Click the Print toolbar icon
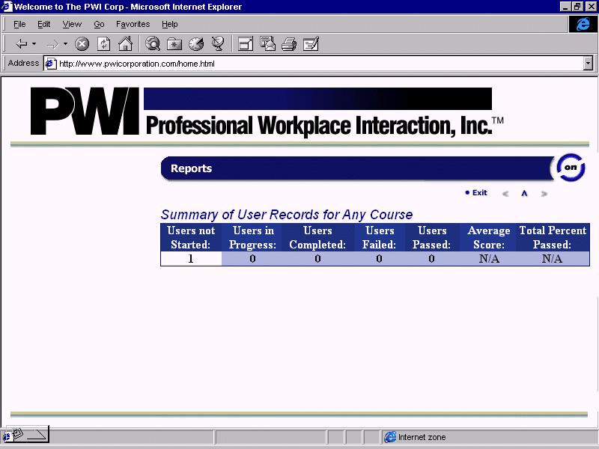599x449 pixels. (289, 44)
